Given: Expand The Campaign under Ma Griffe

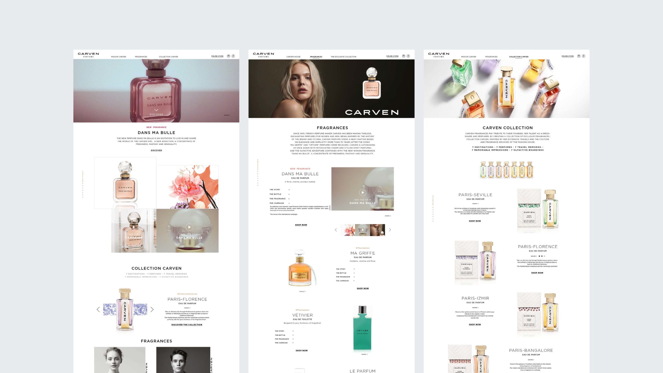Looking at the screenshot, I should pos(345,281).
